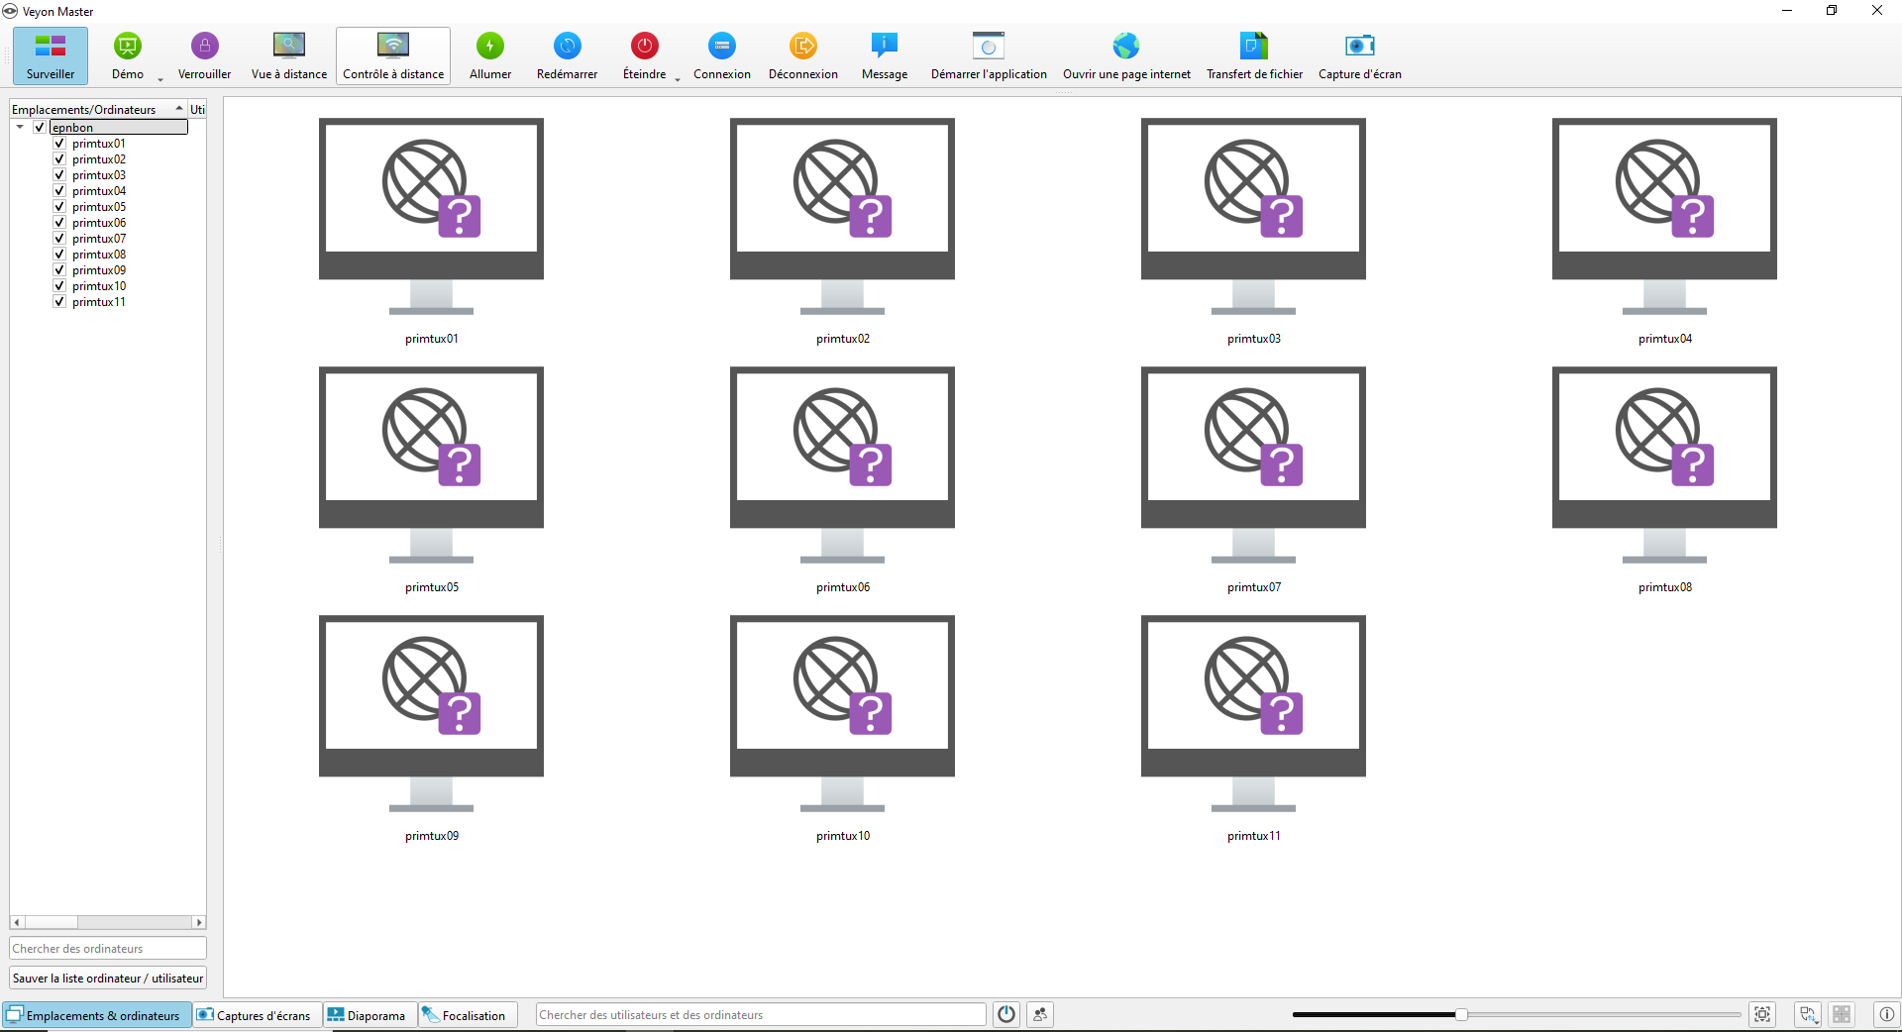Viewport: 1902px width, 1032px height.
Task: Power on computers with Allumer
Action: (x=490, y=55)
